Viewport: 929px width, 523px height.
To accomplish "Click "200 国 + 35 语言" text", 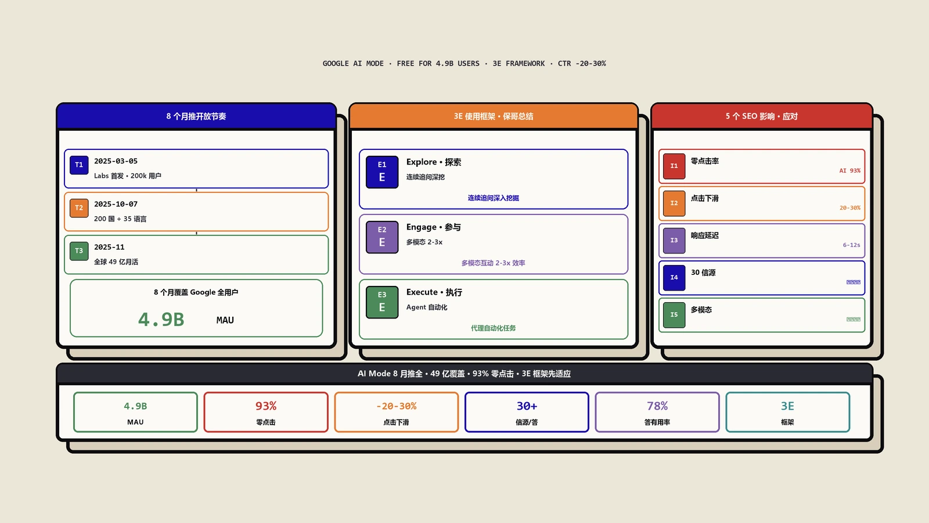I will tap(120, 218).
